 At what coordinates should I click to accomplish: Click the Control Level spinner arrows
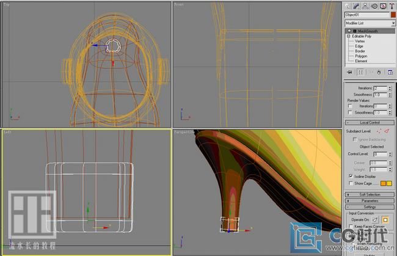pos(390,154)
